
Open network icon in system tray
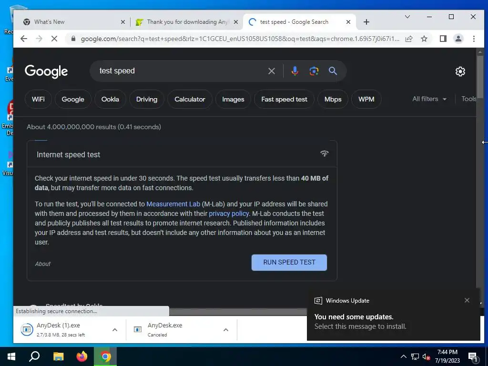(x=415, y=356)
